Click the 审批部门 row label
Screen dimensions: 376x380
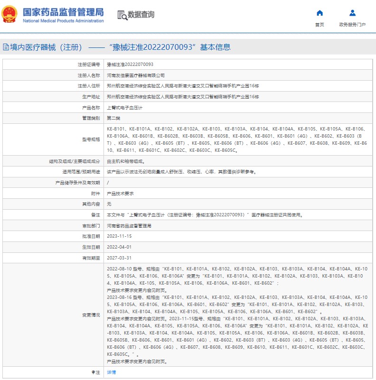[91, 226]
